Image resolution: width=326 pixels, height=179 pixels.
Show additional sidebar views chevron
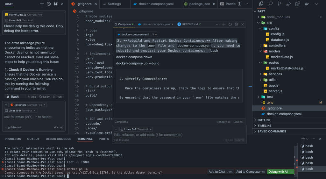316,4
